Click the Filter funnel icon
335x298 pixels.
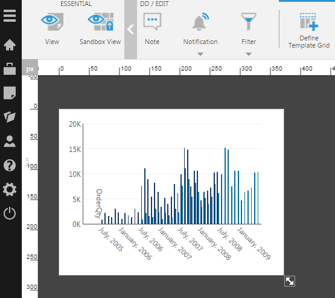(249, 22)
